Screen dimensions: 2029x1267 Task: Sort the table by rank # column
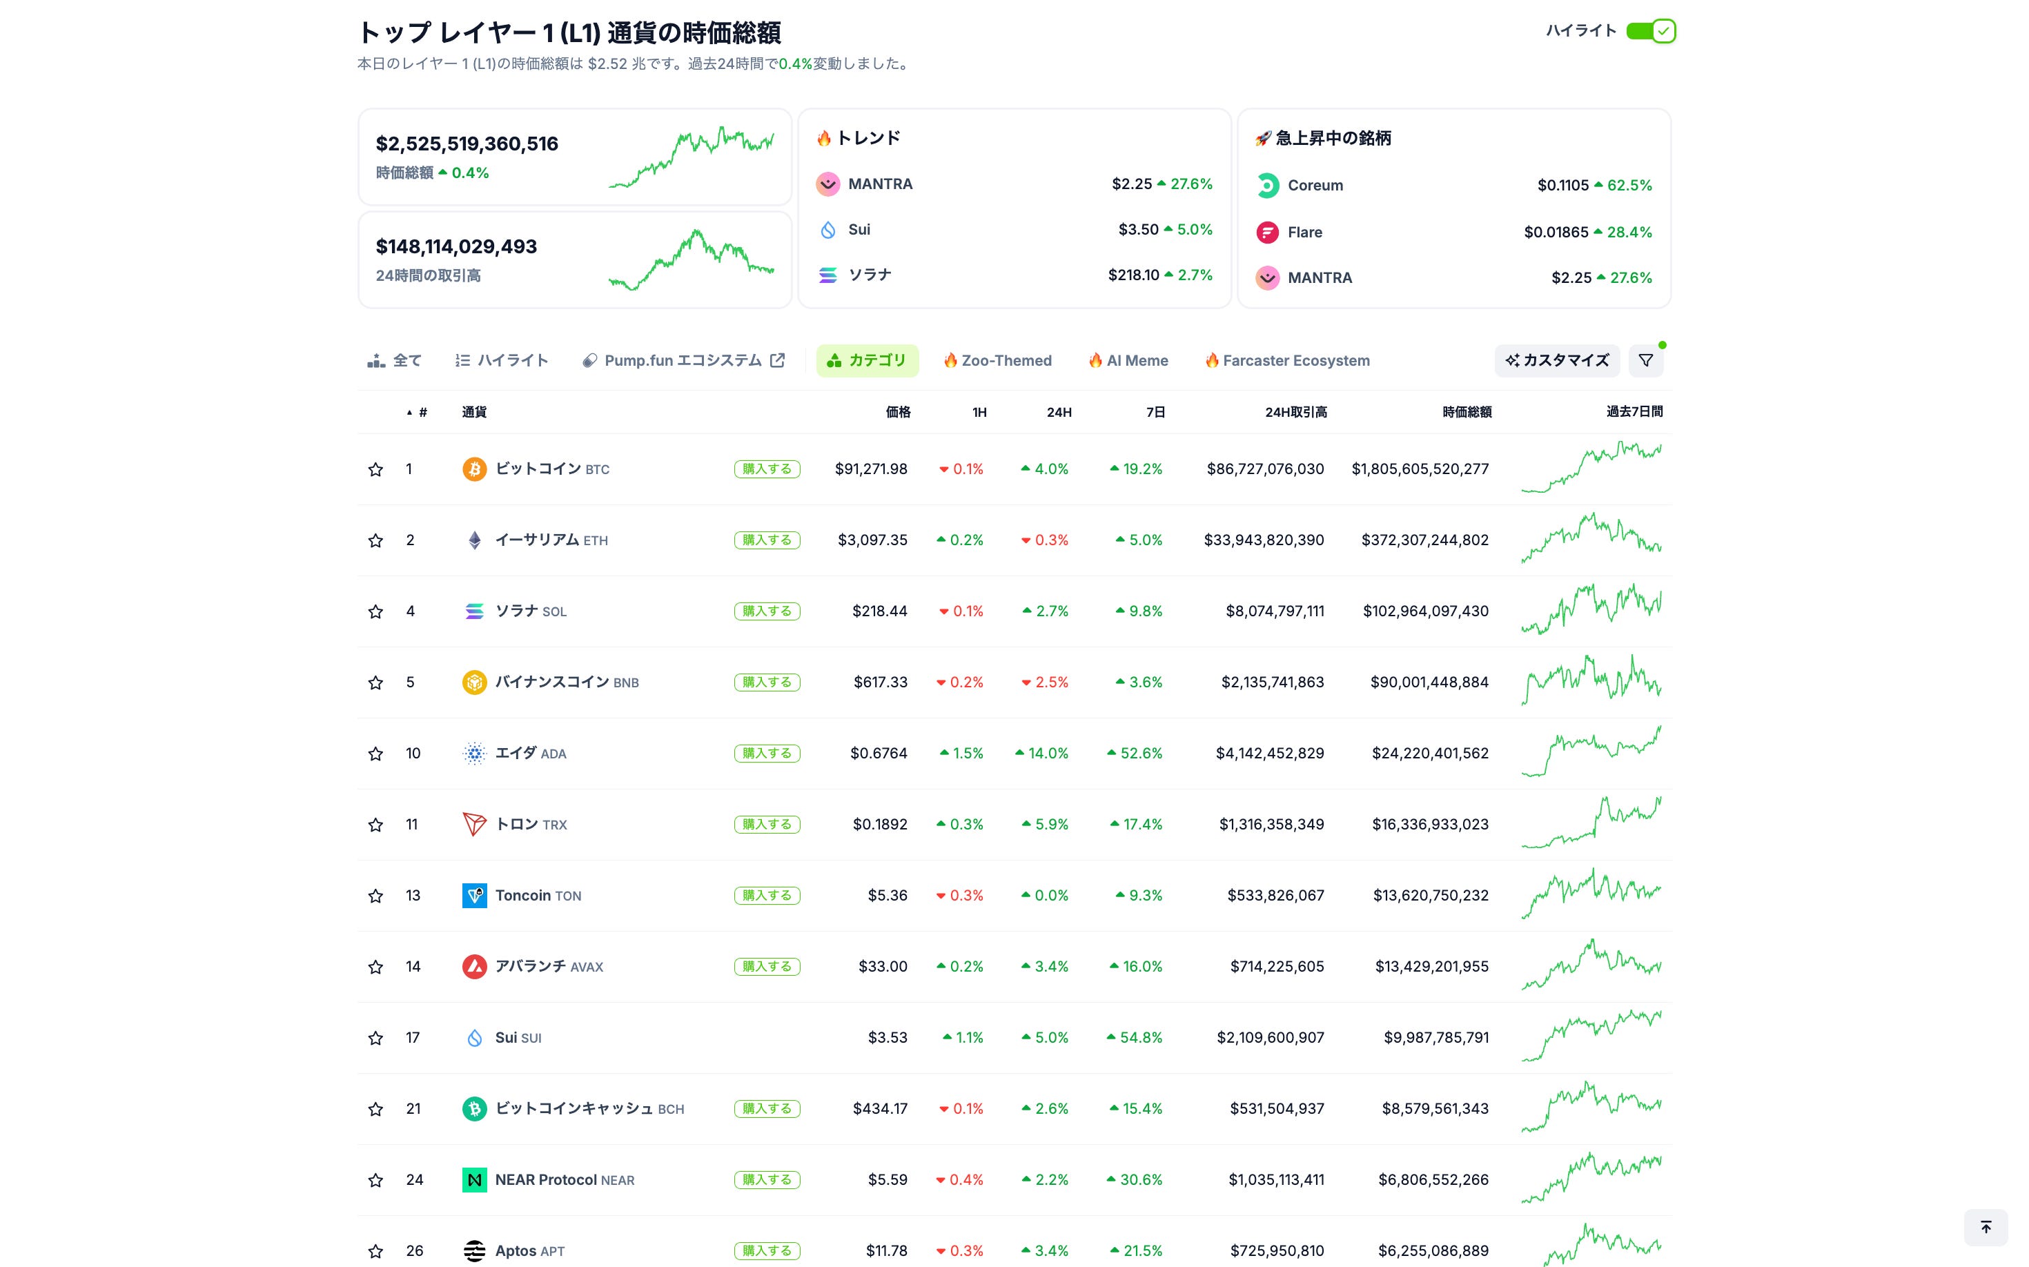422,412
